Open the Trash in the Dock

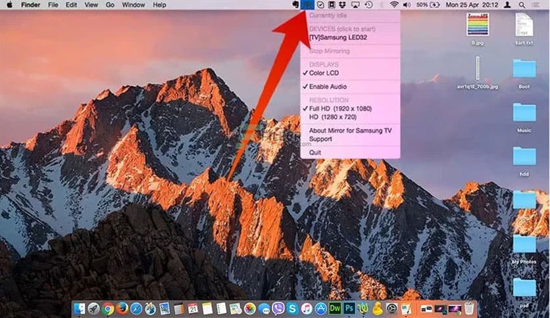pyautogui.click(x=469, y=309)
